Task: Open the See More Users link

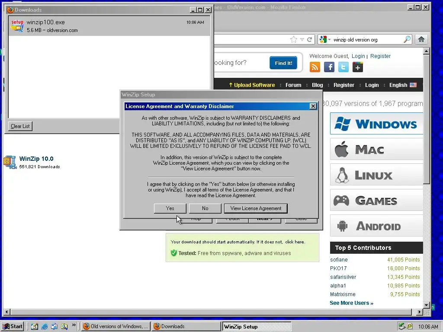Action: pos(351,303)
